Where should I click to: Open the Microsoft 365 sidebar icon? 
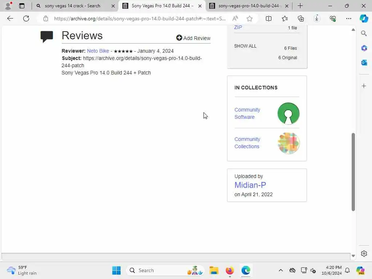coord(364,48)
